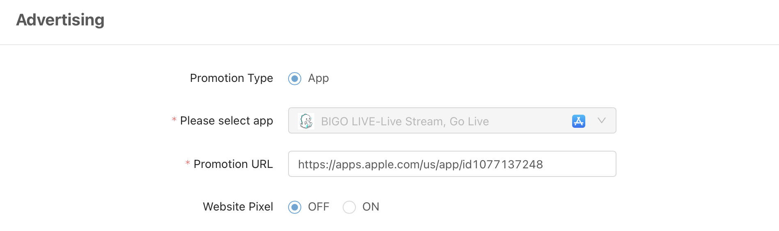Click the Promotion URL input field

(x=452, y=164)
